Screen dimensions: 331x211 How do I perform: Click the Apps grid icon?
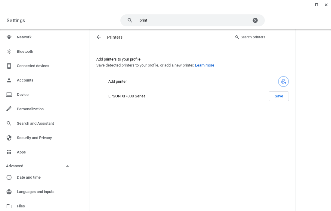click(x=9, y=152)
